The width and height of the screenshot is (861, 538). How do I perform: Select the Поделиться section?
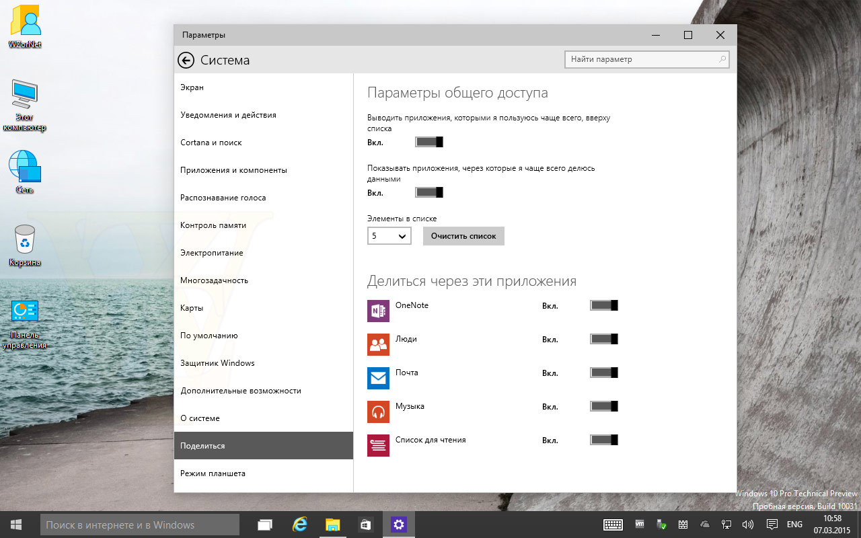[x=263, y=446]
